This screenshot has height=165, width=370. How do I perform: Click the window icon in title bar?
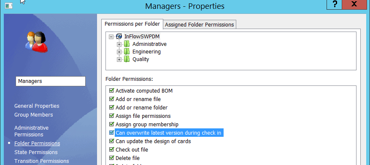[9, 5]
